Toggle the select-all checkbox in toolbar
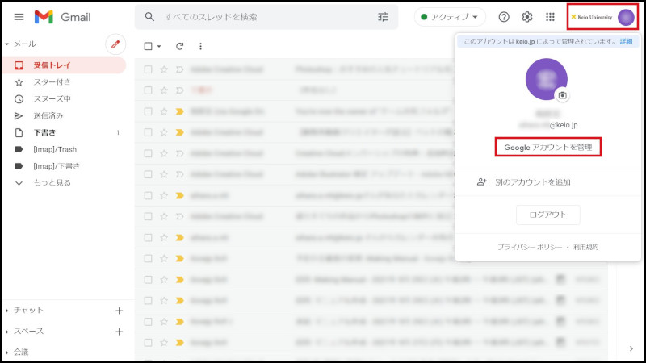The image size is (646, 363). [x=148, y=47]
